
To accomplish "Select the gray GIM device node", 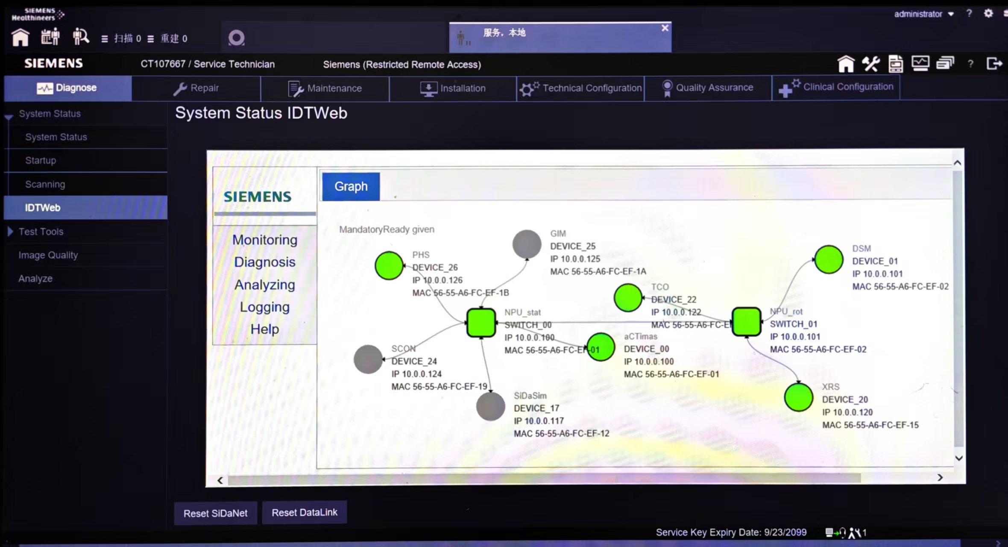I will click(527, 244).
